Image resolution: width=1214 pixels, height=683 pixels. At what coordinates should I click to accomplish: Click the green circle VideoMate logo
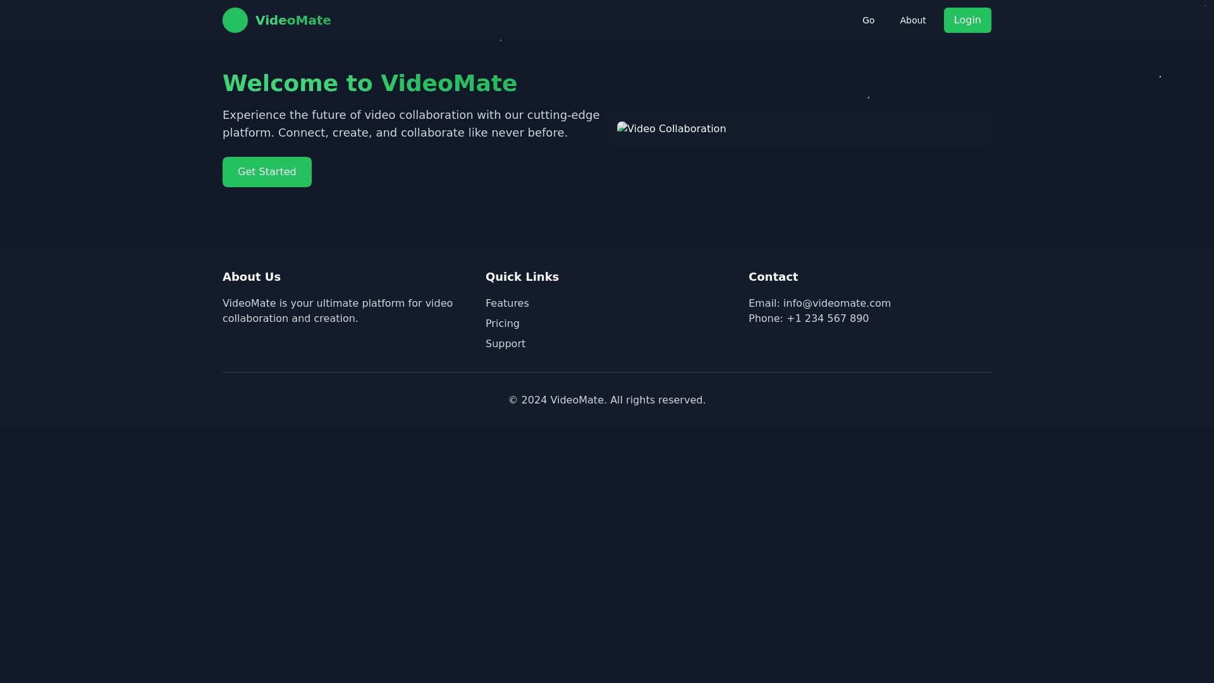click(x=235, y=20)
